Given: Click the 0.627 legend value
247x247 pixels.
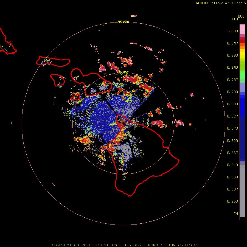Looking at the screenshot, I should 232,116.
